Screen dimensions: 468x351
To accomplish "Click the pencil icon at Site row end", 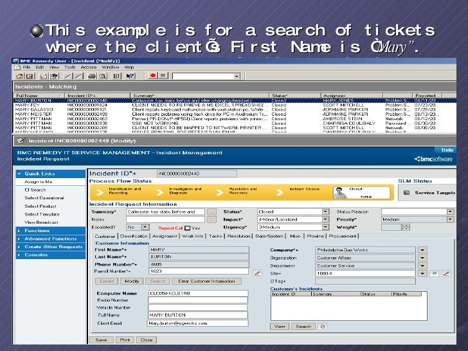I will click(446, 273).
